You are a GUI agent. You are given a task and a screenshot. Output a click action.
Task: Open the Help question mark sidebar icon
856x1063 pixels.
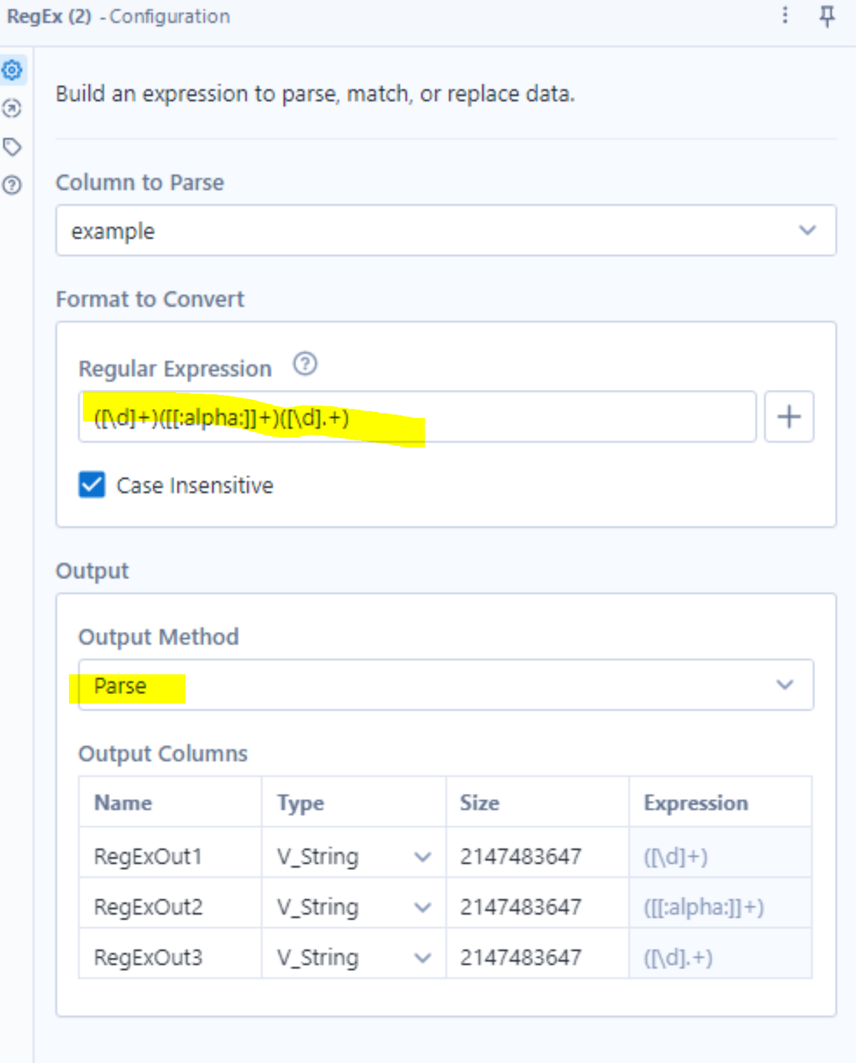click(13, 185)
